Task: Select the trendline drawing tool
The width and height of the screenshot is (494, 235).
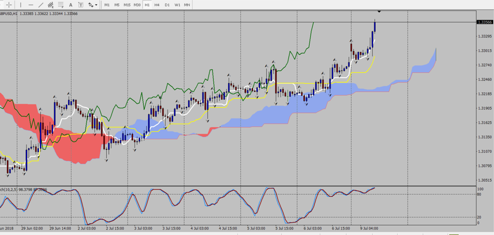Action: click(41, 5)
